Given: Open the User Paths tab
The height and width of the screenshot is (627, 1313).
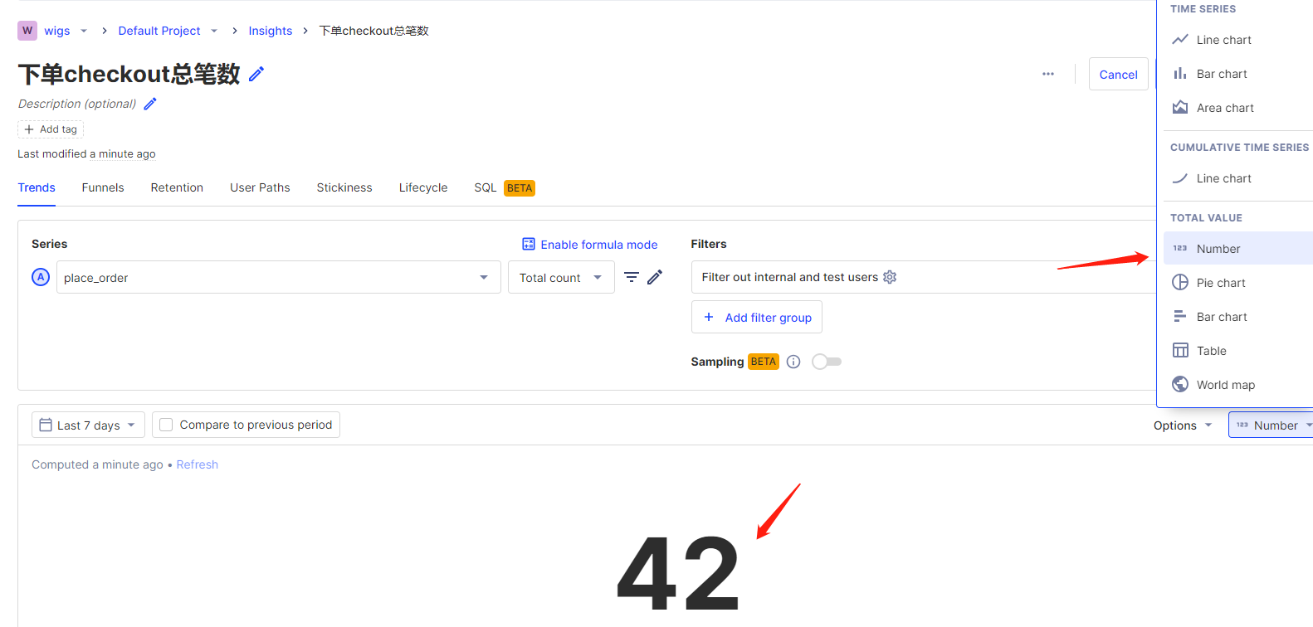Looking at the screenshot, I should (x=260, y=187).
